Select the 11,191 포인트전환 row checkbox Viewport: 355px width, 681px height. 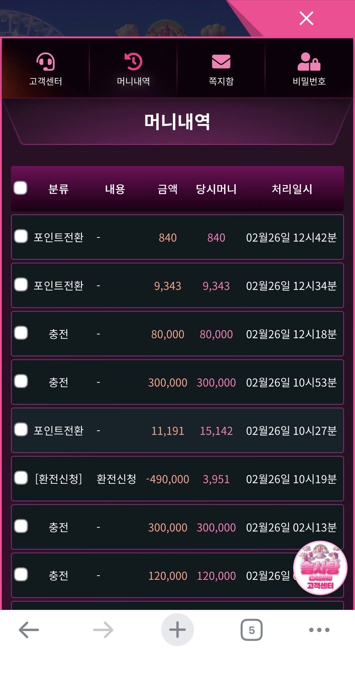point(21,430)
